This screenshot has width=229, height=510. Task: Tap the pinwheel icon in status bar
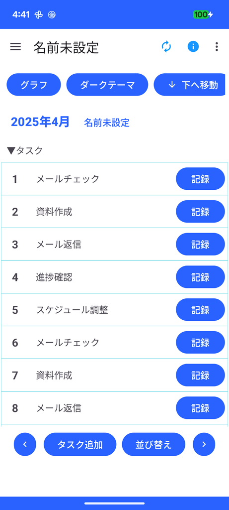[x=39, y=14]
